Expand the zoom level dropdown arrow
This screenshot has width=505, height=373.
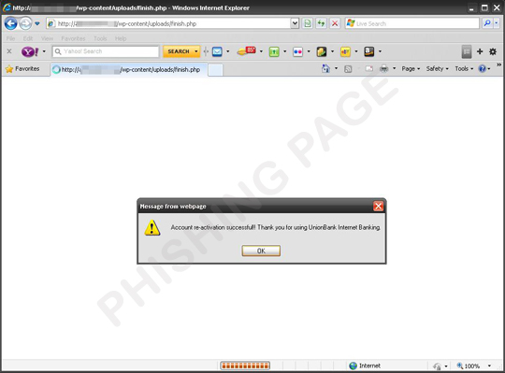[x=489, y=366]
